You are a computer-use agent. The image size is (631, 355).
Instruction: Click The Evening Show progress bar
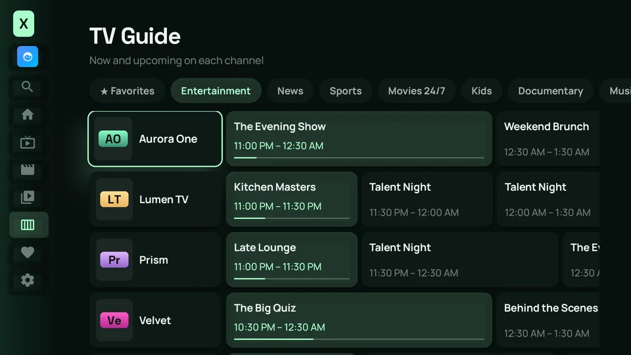point(359,158)
